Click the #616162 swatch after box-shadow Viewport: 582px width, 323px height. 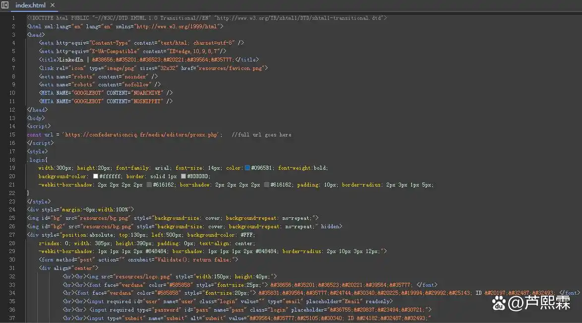[267, 185]
